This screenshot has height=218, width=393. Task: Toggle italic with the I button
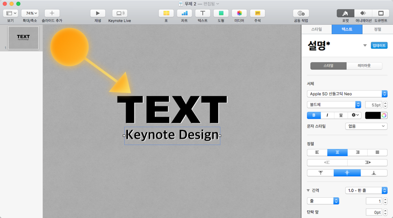tap(327, 115)
